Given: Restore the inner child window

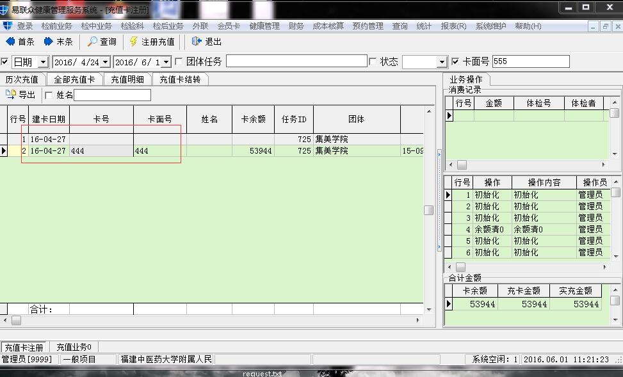Looking at the screenshot, I should [605, 26].
